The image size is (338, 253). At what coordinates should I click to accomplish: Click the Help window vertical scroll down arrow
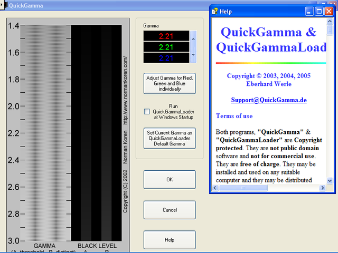[330, 181]
